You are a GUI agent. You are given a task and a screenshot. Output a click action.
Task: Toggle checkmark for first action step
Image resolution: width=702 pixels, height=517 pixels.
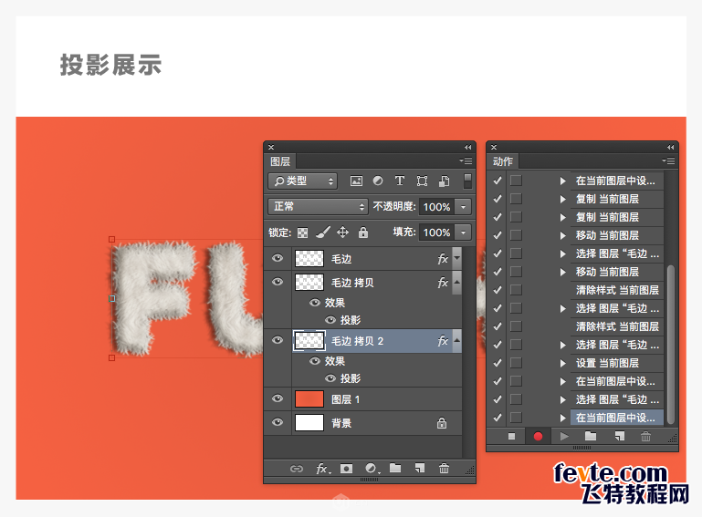498,181
